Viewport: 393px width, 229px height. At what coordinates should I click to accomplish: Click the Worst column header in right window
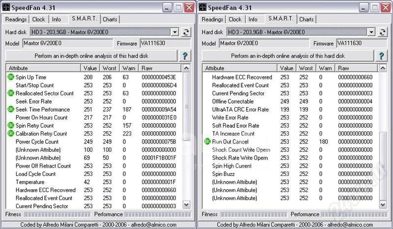click(306, 68)
